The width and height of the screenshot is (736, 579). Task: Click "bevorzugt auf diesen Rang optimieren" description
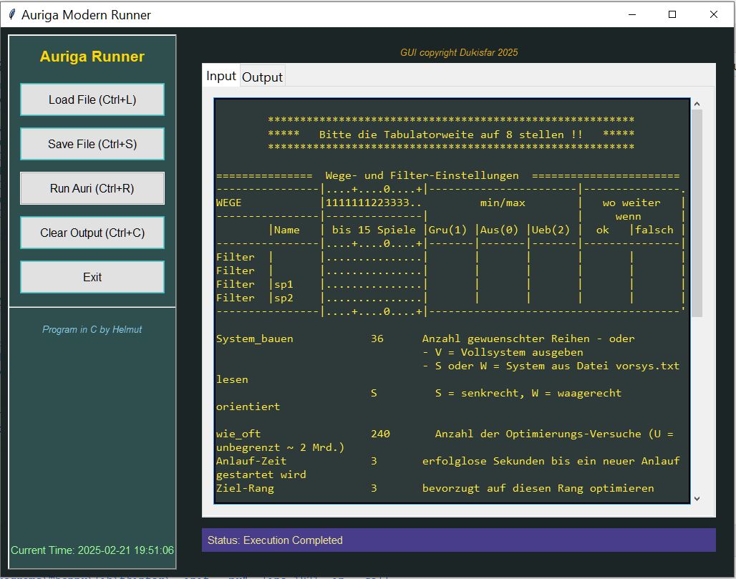pyautogui.click(x=538, y=488)
